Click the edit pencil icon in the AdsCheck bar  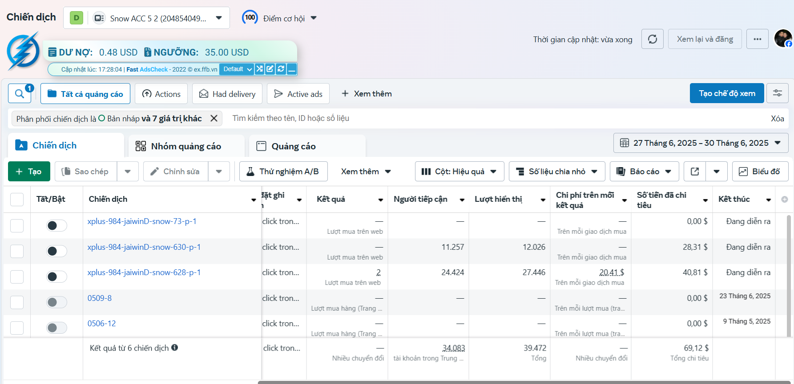[270, 69]
